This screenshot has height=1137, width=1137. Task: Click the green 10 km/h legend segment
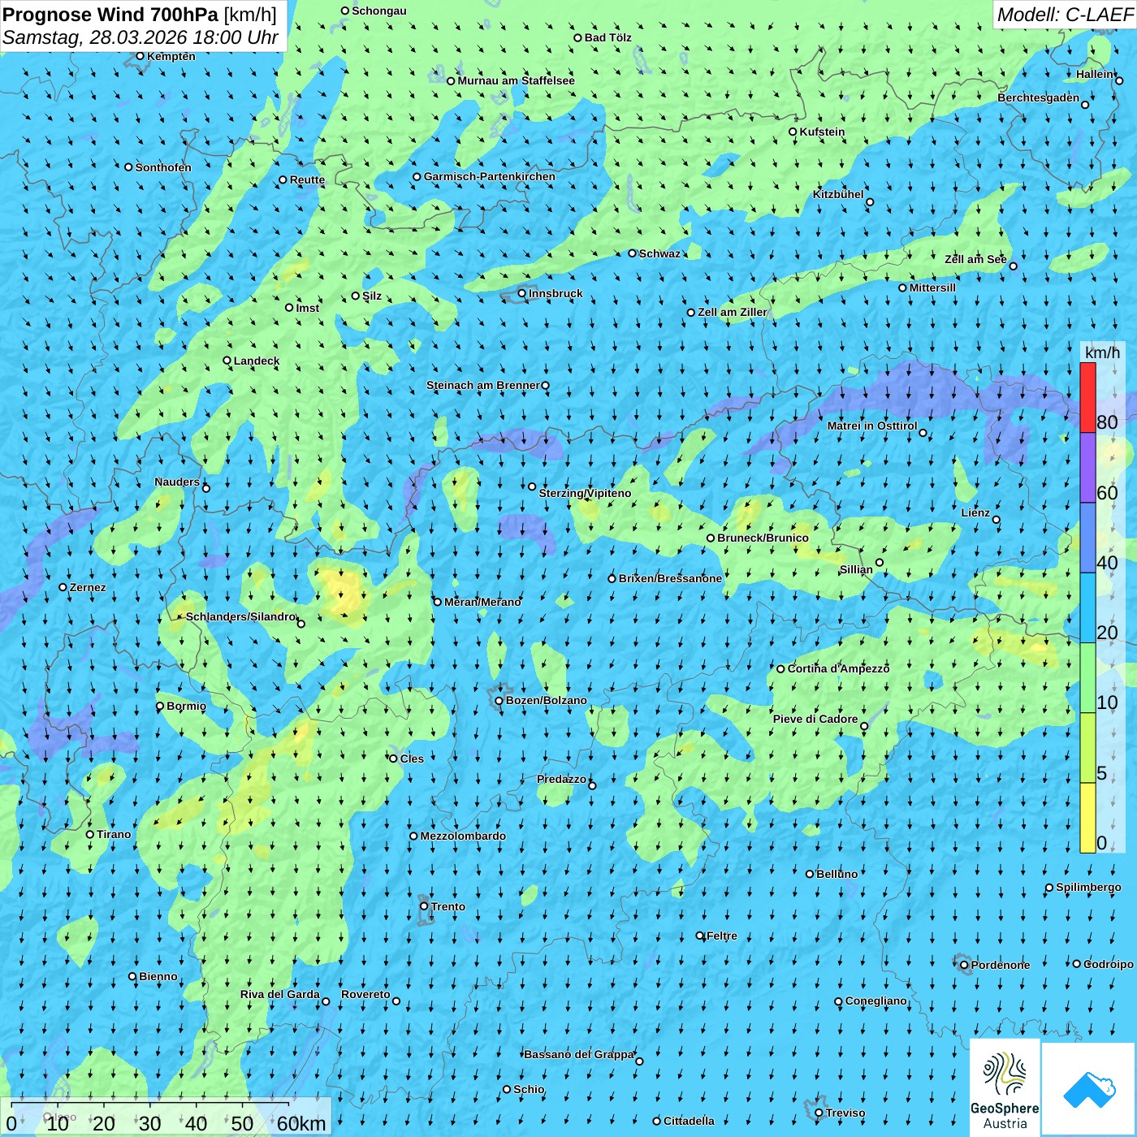1087,678
